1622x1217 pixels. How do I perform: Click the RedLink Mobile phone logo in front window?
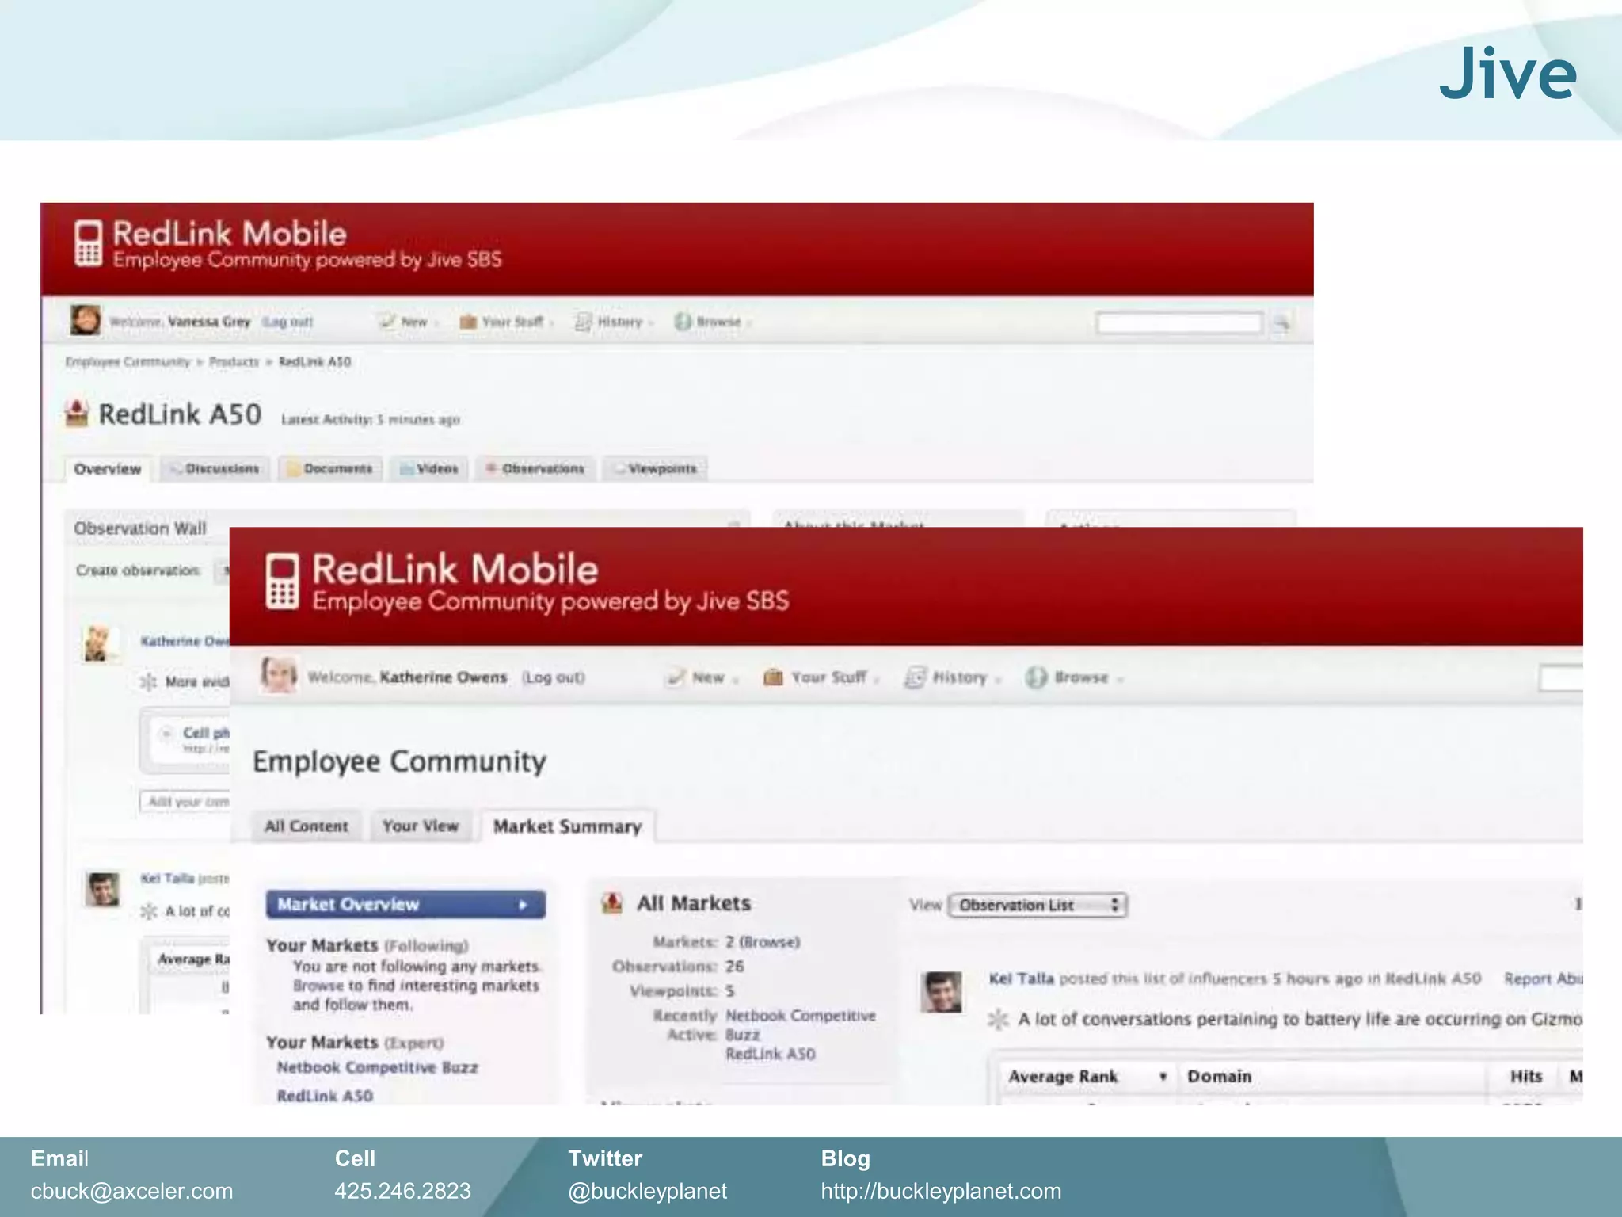pyautogui.click(x=282, y=582)
